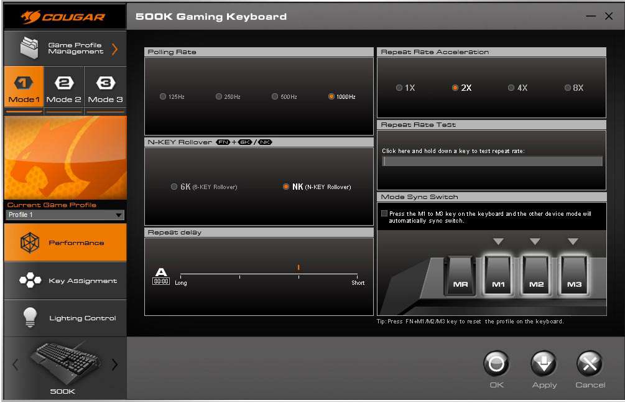Screen dimensions: 625x403
Task: Expand Game Profile Management chevron arrow
Action: click(115, 49)
